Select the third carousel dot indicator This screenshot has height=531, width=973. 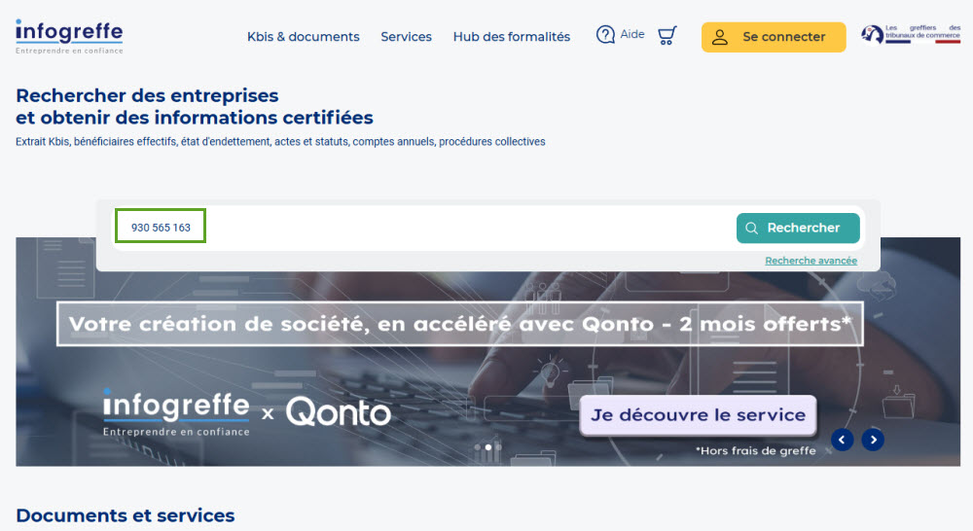pyautogui.click(x=499, y=447)
